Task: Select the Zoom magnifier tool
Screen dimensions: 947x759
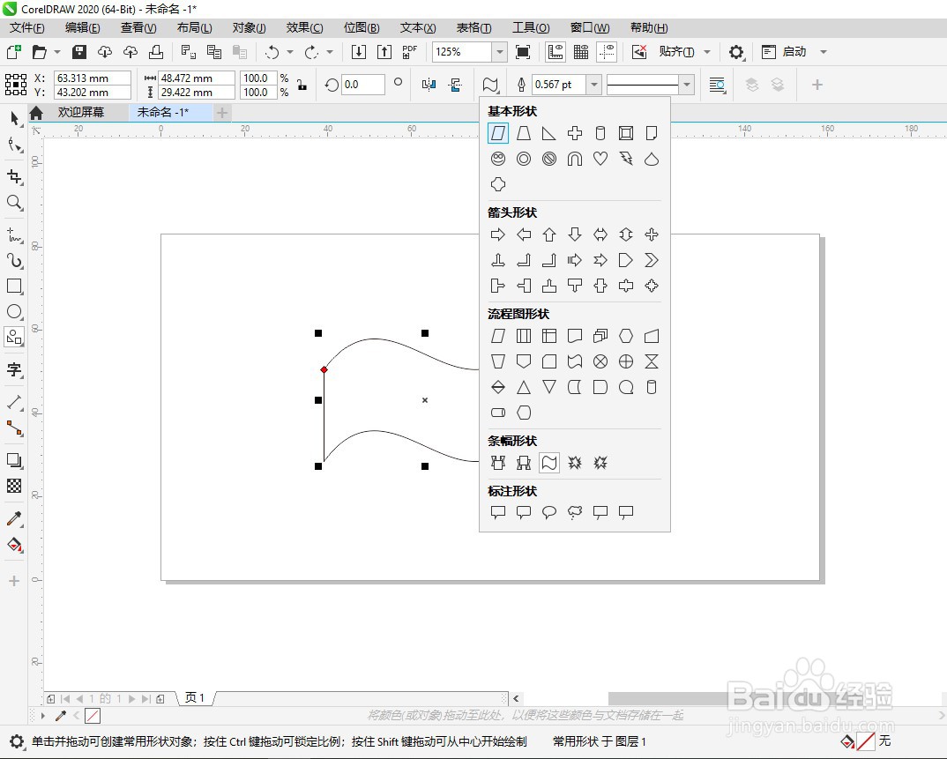Action: click(x=14, y=202)
